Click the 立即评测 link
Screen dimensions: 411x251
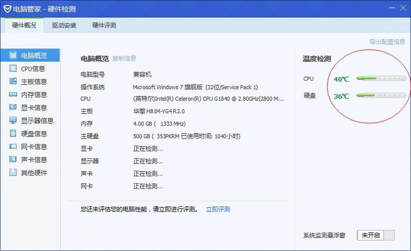(x=218, y=209)
